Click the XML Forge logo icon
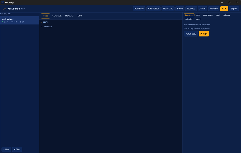 (x=4, y=9)
